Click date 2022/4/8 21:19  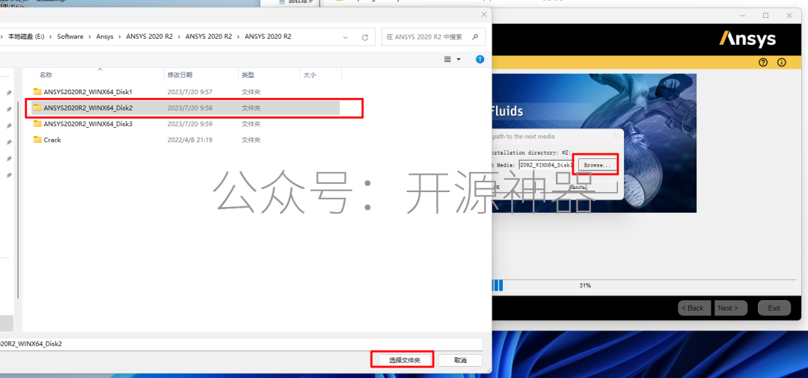coord(190,140)
